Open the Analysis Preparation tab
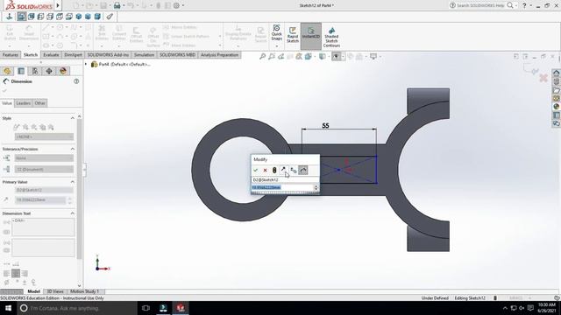 [x=219, y=55]
